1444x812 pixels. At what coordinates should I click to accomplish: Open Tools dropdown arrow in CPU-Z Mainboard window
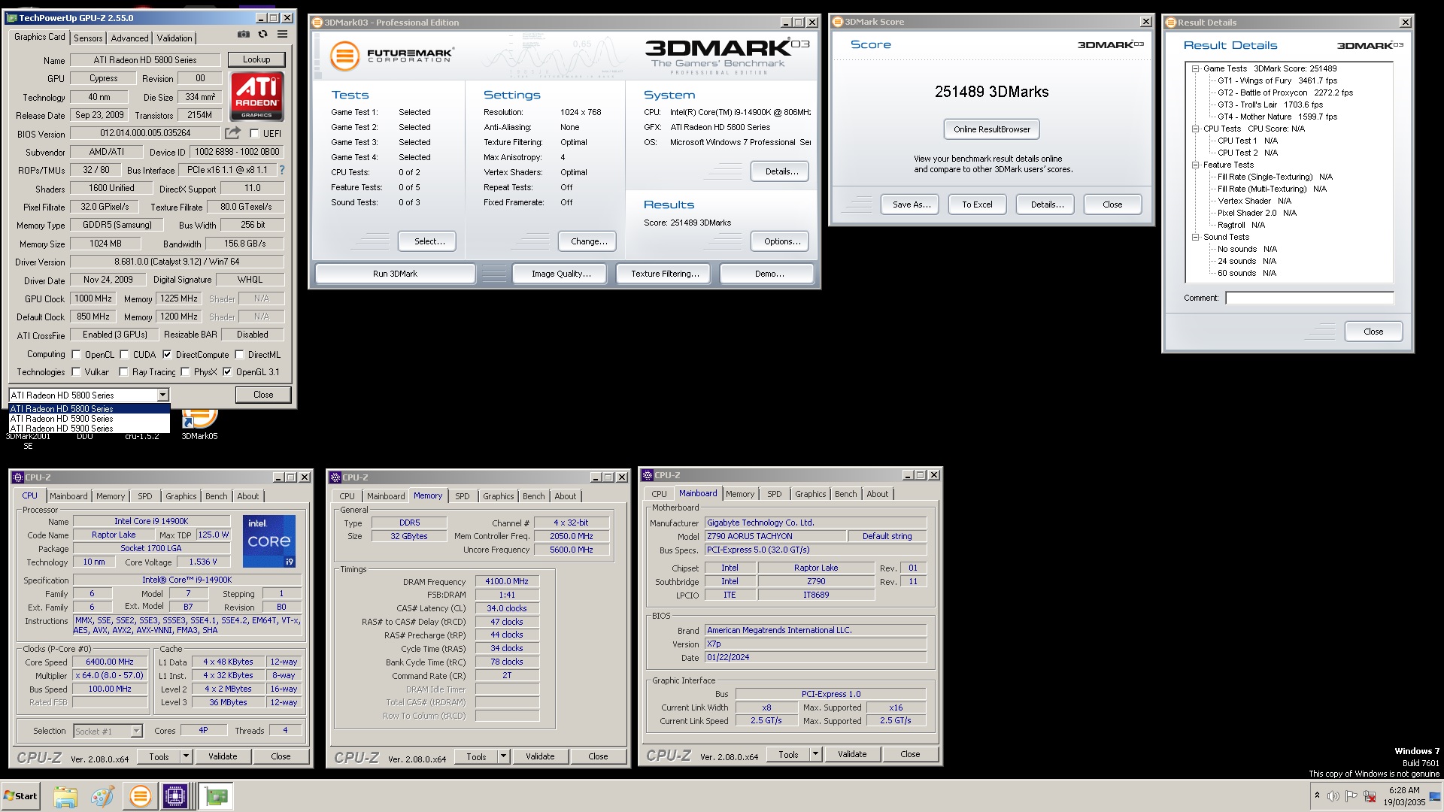point(815,754)
